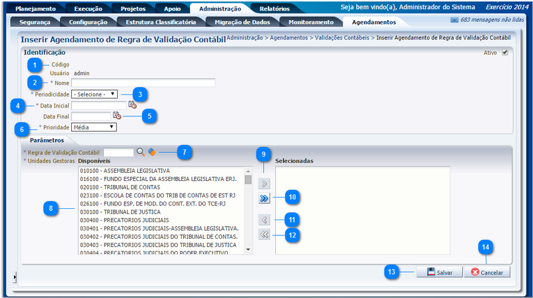Click the magnifier search icon for Regra de Validação

tap(141, 152)
